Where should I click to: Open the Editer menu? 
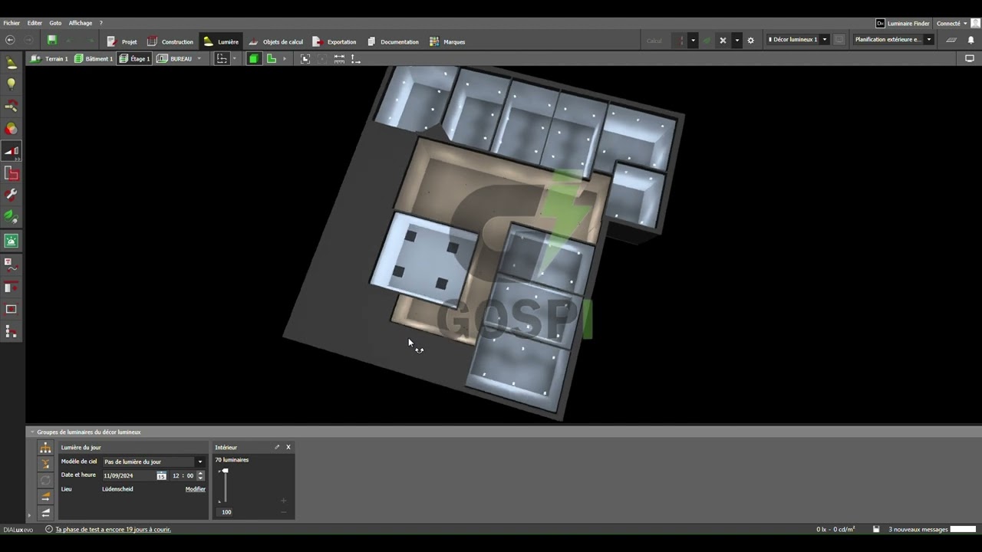(35, 23)
